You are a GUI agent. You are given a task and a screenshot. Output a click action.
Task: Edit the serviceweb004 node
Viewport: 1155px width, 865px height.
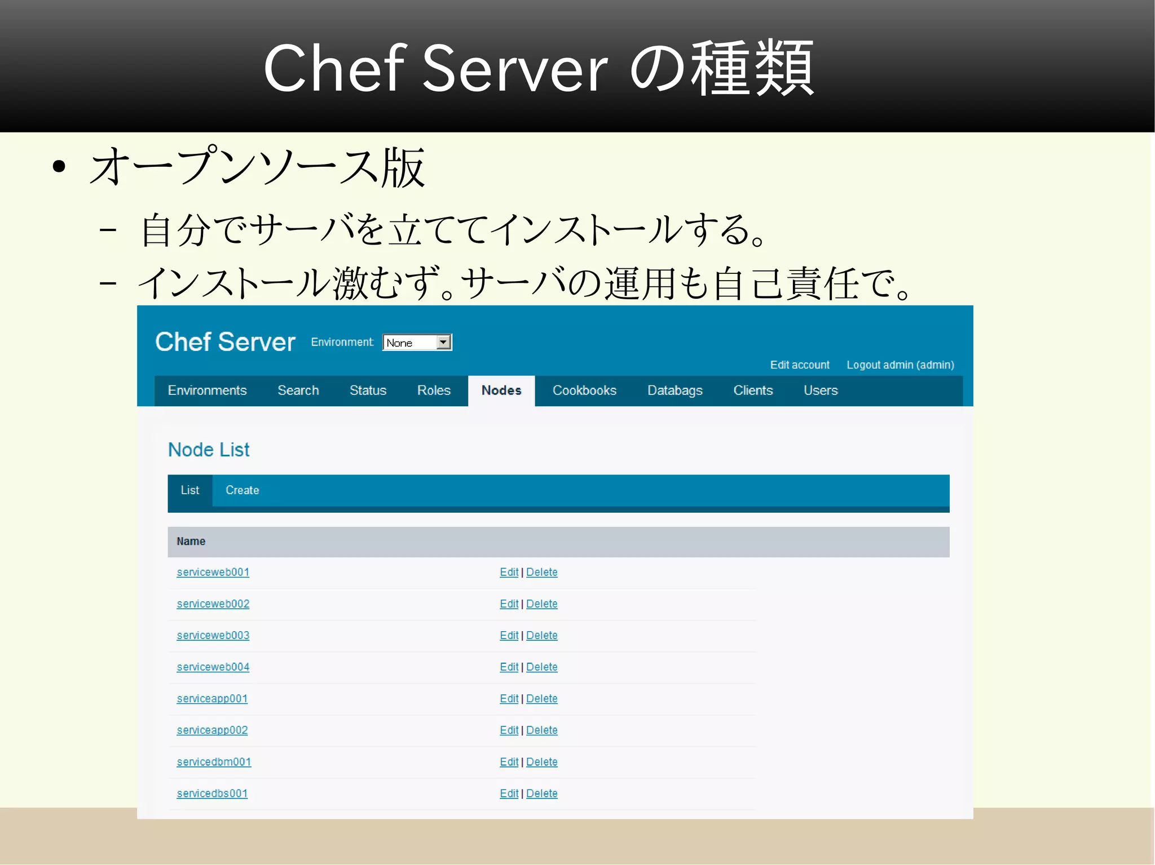(509, 667)
